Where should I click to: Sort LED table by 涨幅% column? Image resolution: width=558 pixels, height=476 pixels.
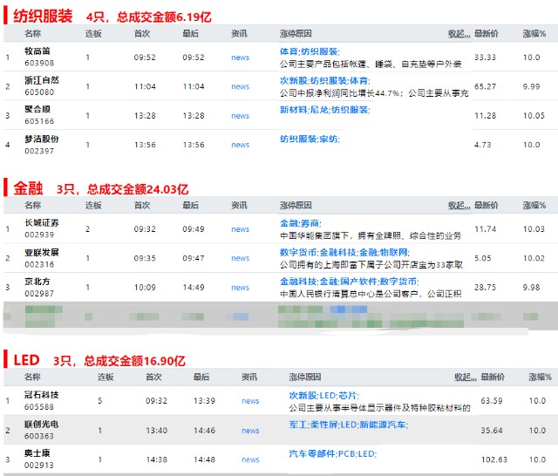(540, 377)
